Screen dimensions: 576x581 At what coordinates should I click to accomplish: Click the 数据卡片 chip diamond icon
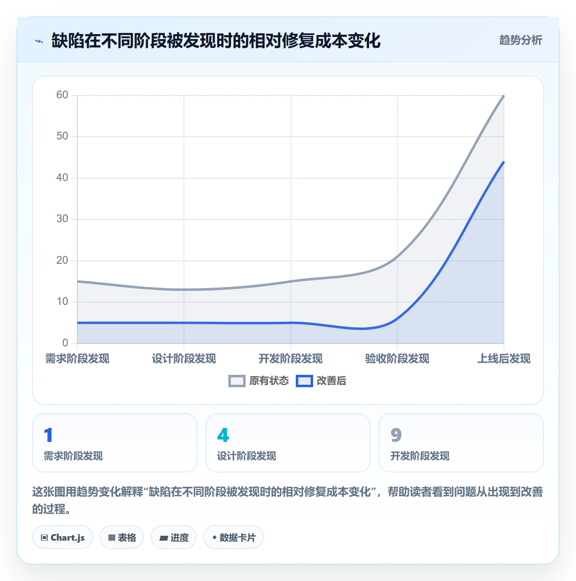click(214, 537)
